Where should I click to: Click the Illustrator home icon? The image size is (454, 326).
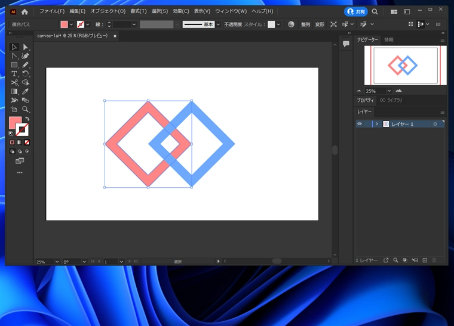[x=24, y=12]
